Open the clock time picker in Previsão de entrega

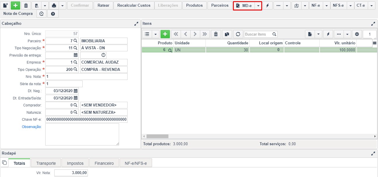103,55
